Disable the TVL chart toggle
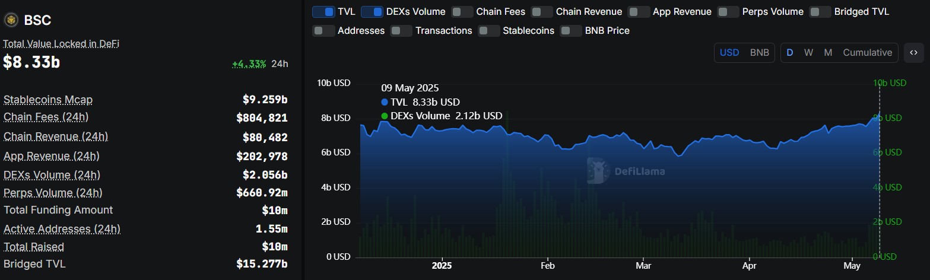 323,12
